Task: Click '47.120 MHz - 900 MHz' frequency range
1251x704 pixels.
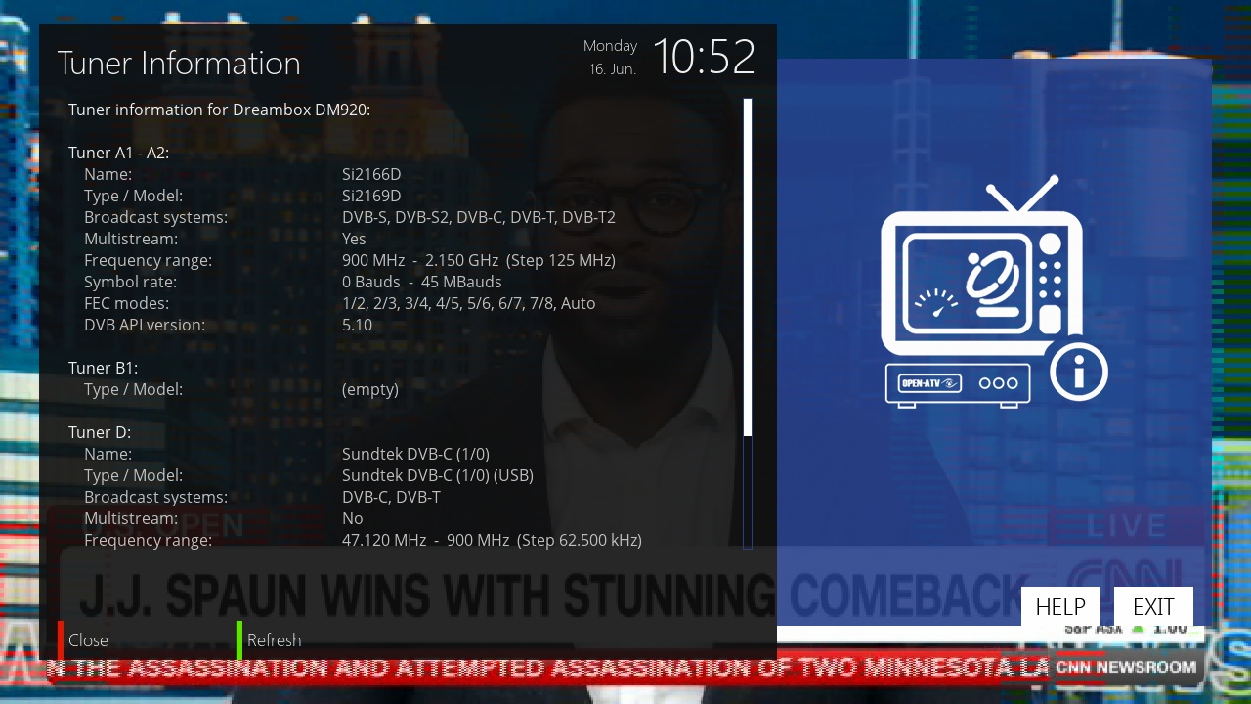Action: pyautogui.click(x=492, y=540)
